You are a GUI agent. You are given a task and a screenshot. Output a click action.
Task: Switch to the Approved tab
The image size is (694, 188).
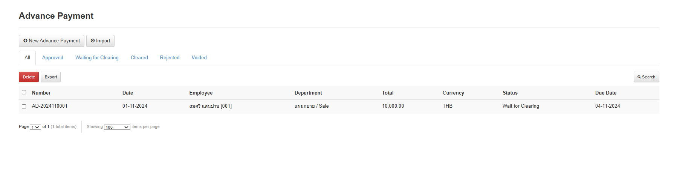pyautogui.click(x=53, y=58)
